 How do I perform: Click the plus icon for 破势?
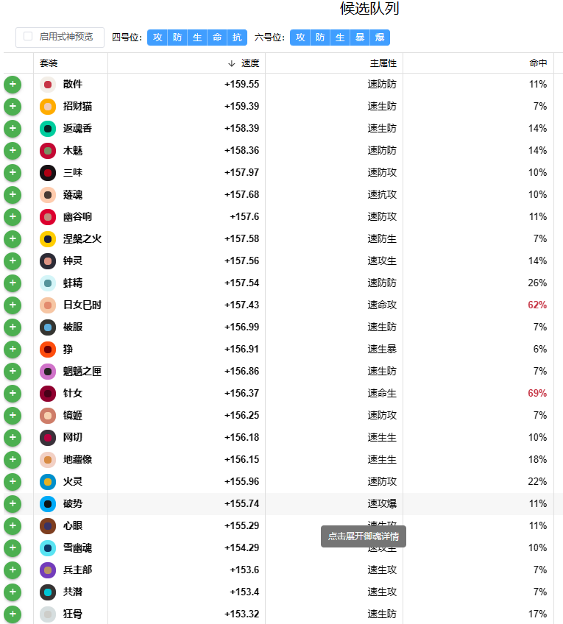(x=13, y=503)
